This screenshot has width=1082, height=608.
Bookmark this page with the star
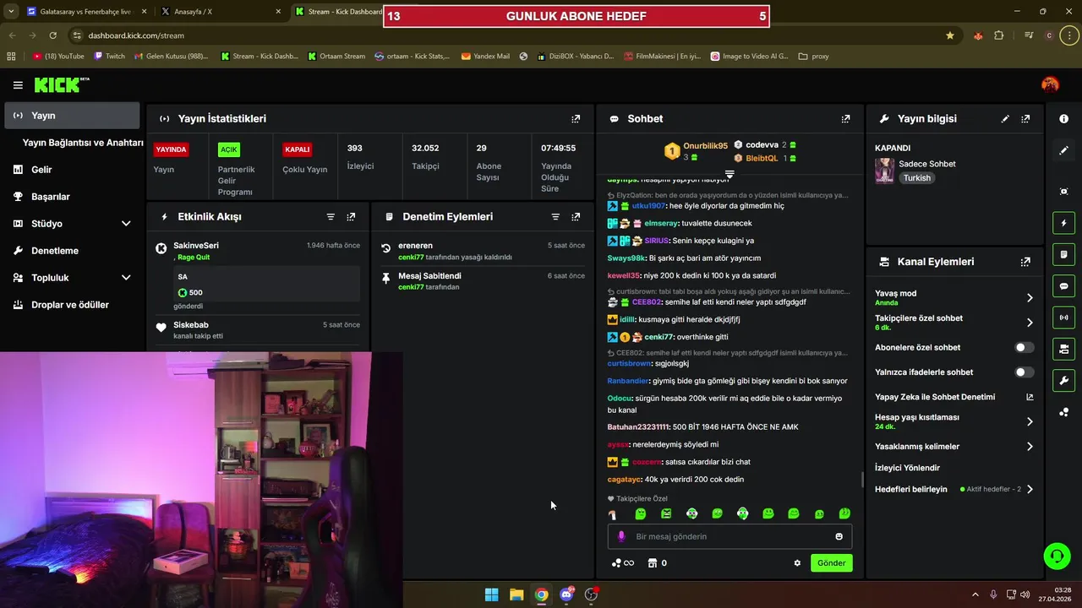click(x=950, y=35)
